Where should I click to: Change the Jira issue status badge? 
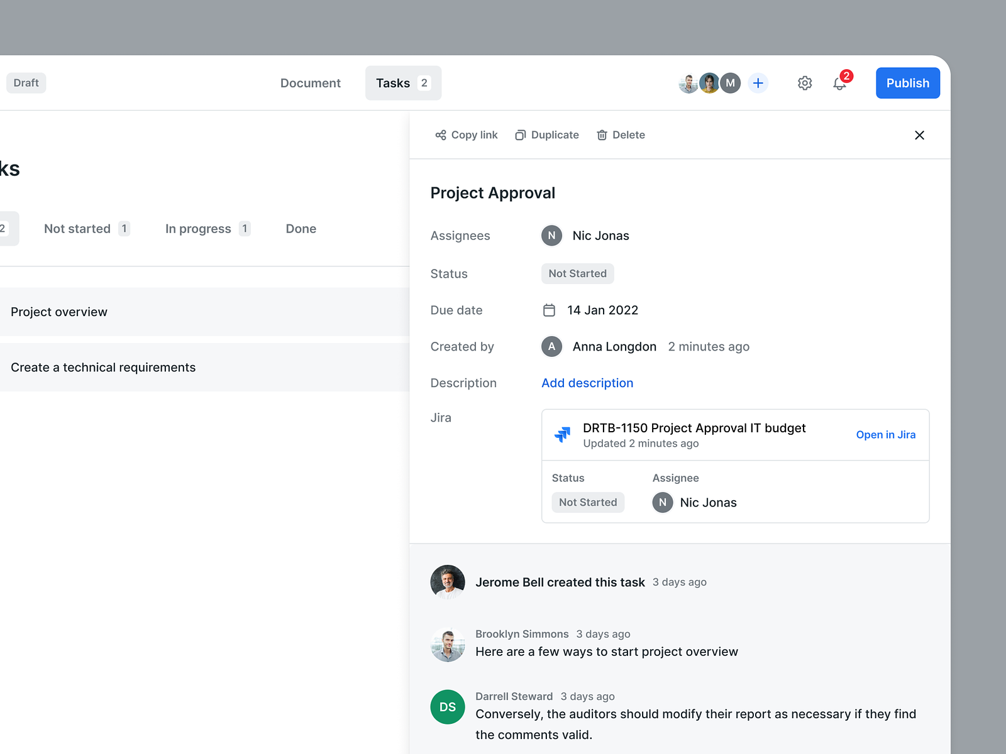coord(588,502)
